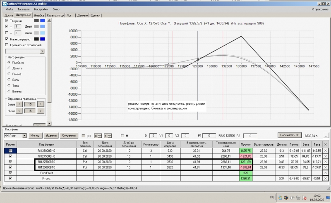Screen dimensions: 331x203
Task: Open the НН-Лонг portfolio dropdown
Action: [24, 136]
